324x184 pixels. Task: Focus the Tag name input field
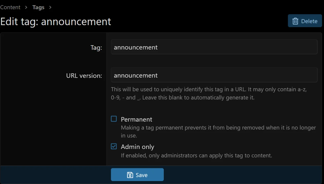(214, 47)
